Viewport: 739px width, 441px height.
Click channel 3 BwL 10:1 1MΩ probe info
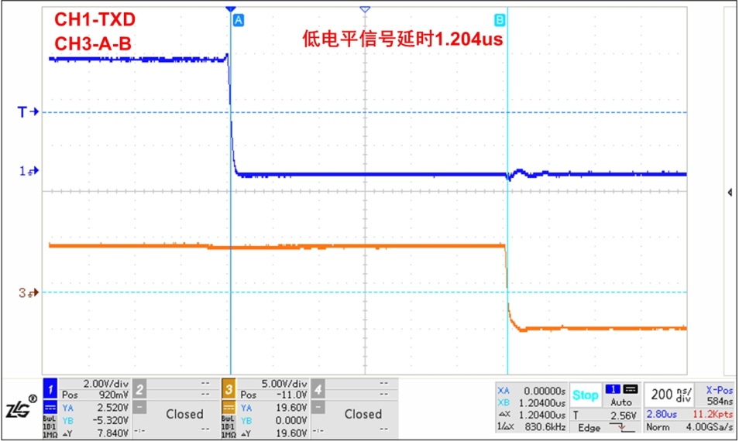(229, 427)
